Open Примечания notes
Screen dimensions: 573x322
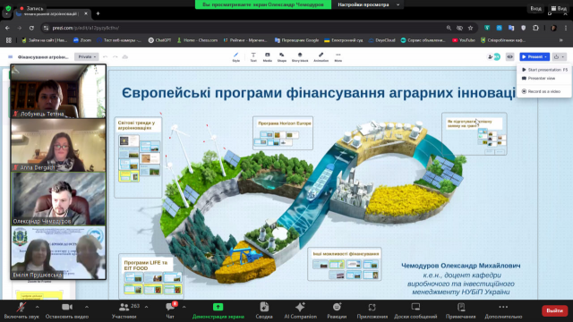pos(461,310)
